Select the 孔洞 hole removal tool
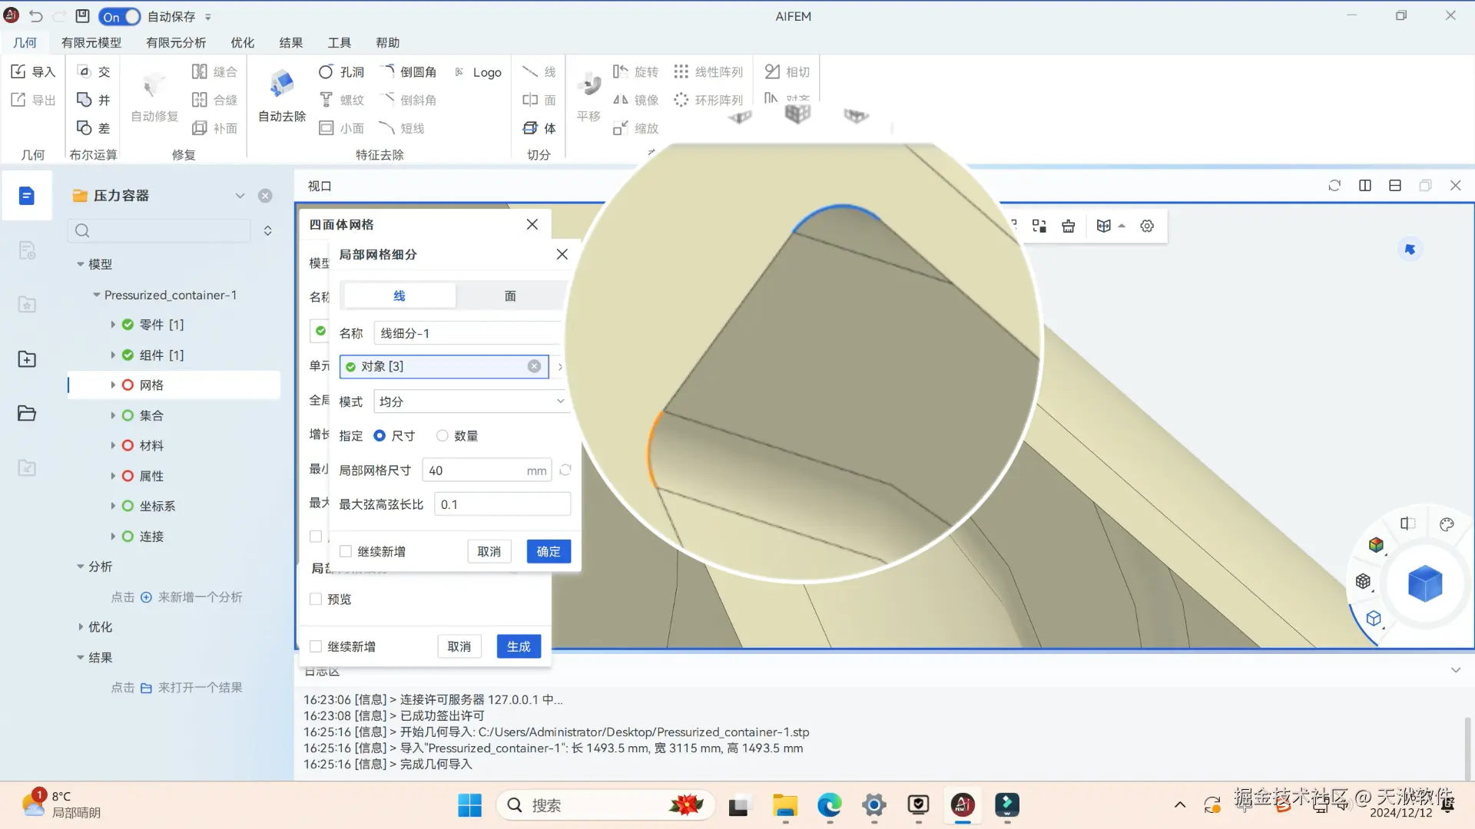Viewport: 1475px width, 829px height. [341, 71]
